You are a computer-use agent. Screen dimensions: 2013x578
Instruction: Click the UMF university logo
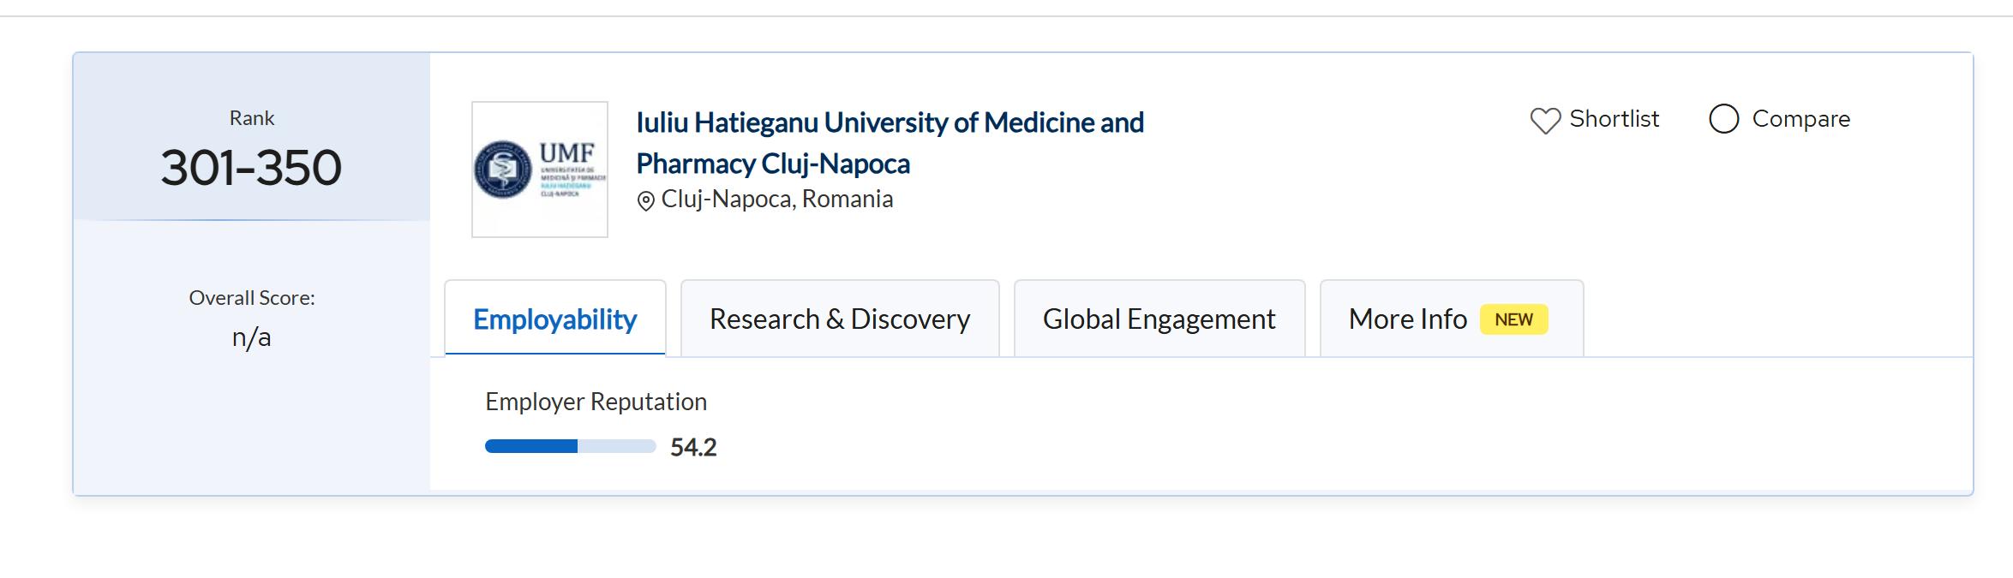540,170
